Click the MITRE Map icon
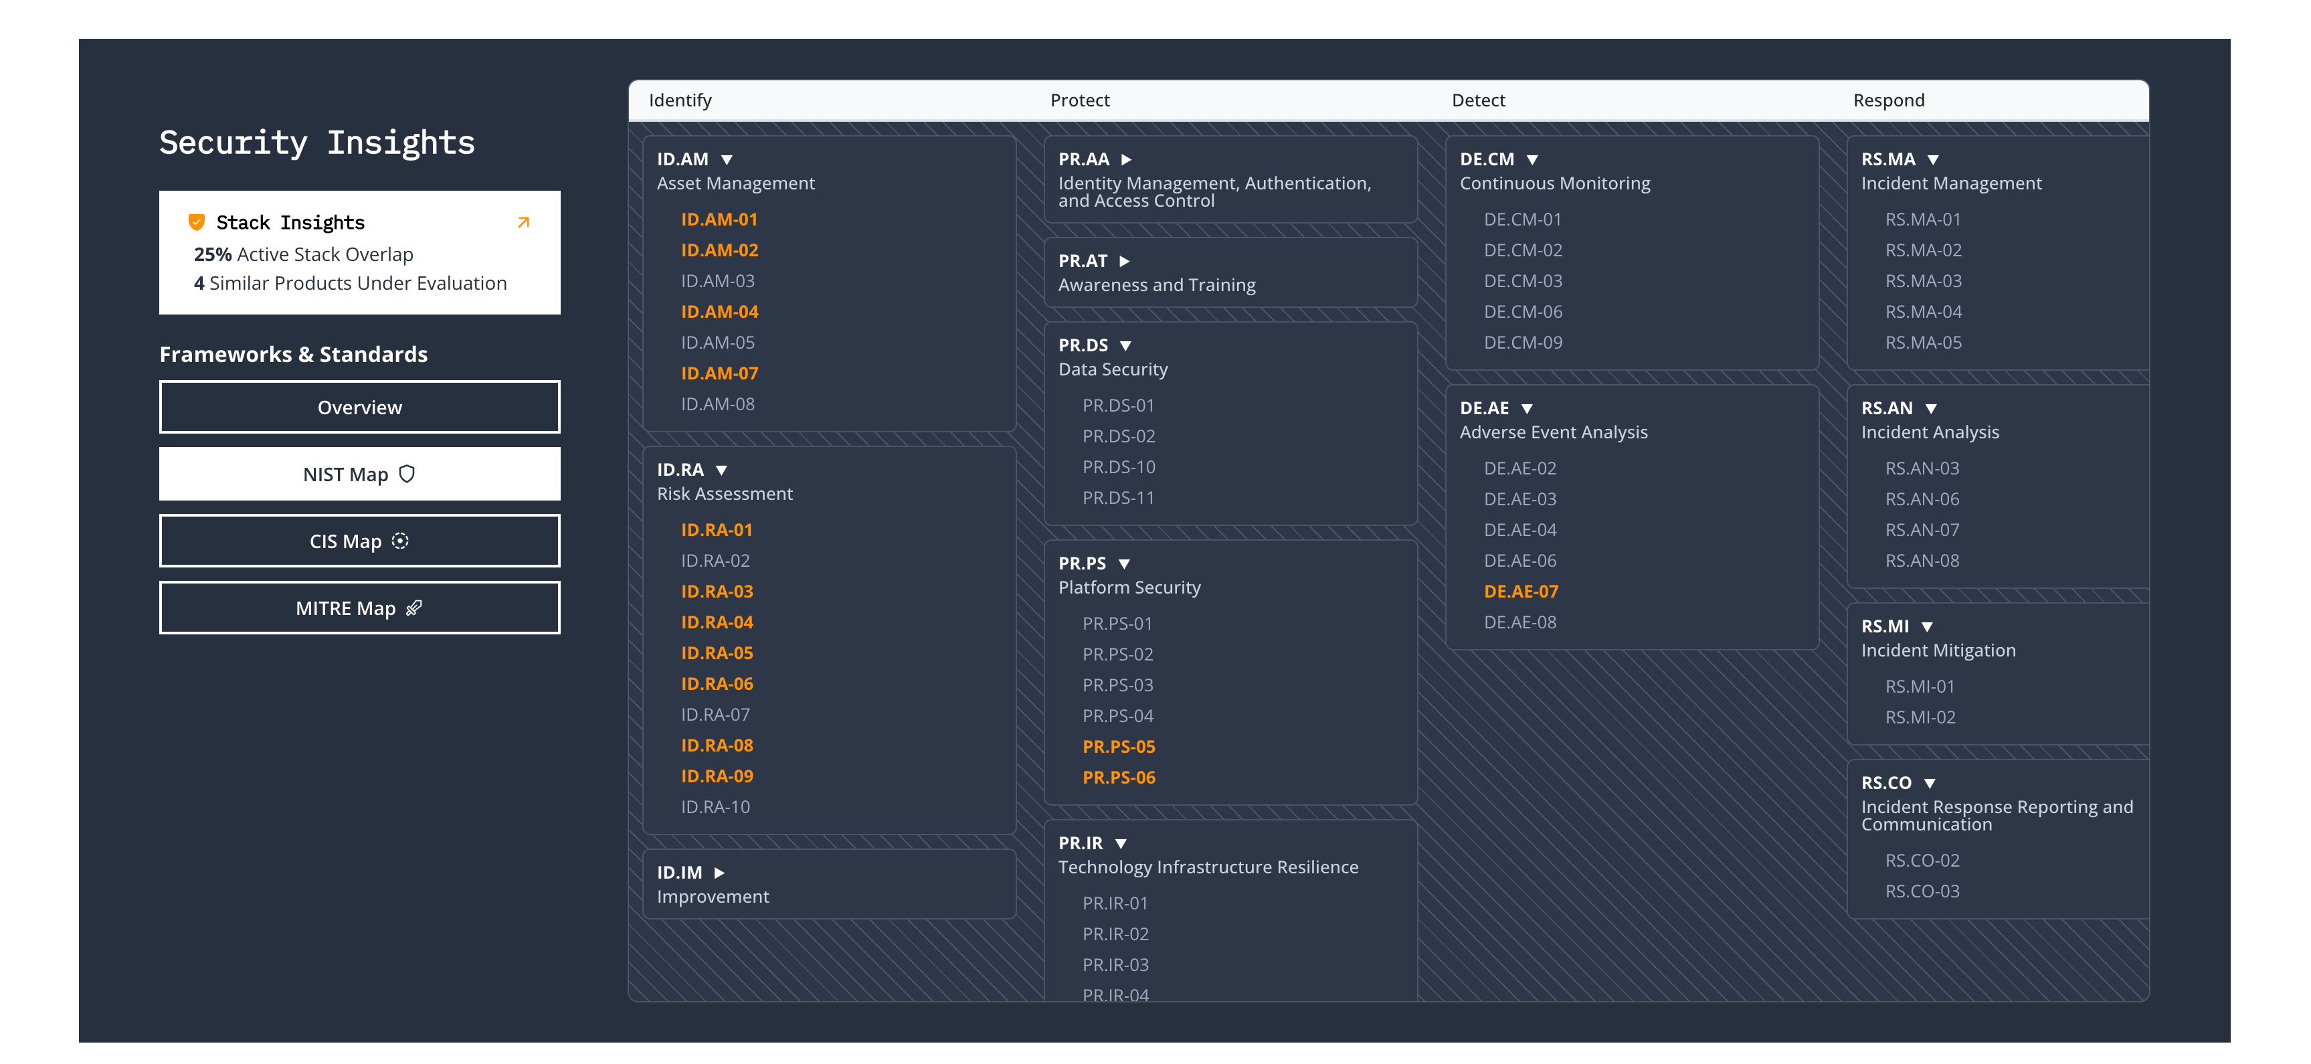 tap(413, 608)
